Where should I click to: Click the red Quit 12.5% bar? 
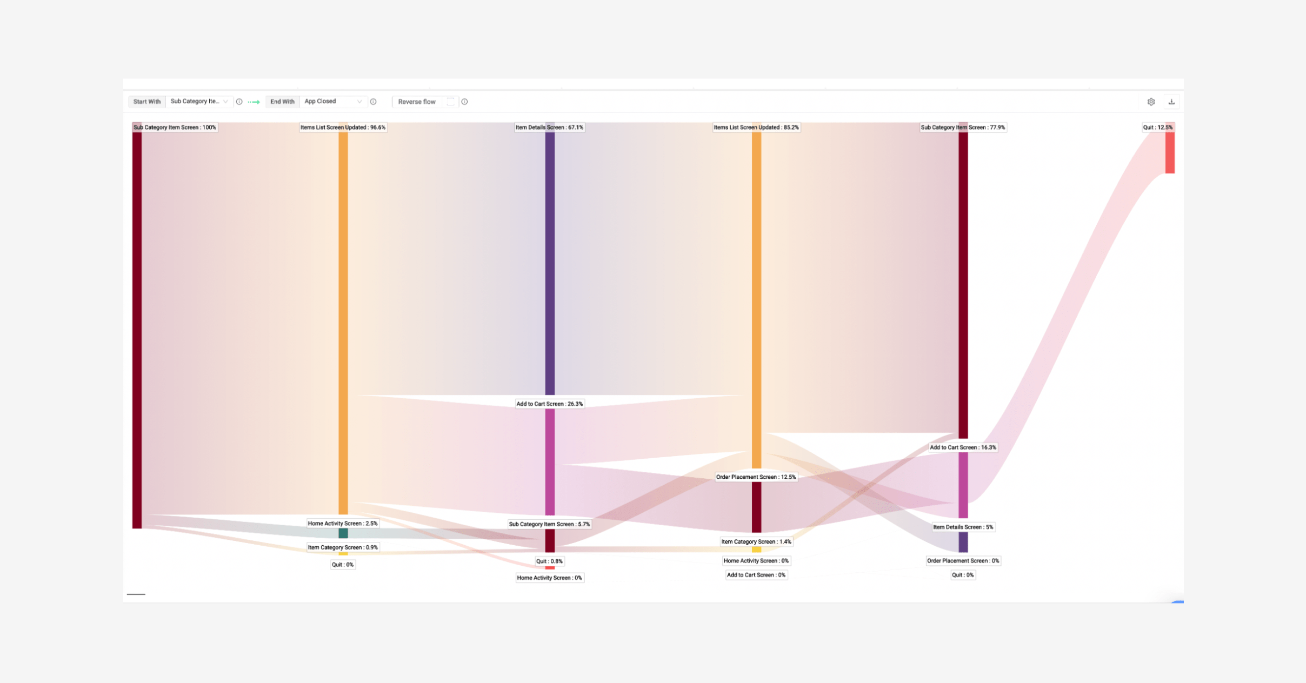1170,153
